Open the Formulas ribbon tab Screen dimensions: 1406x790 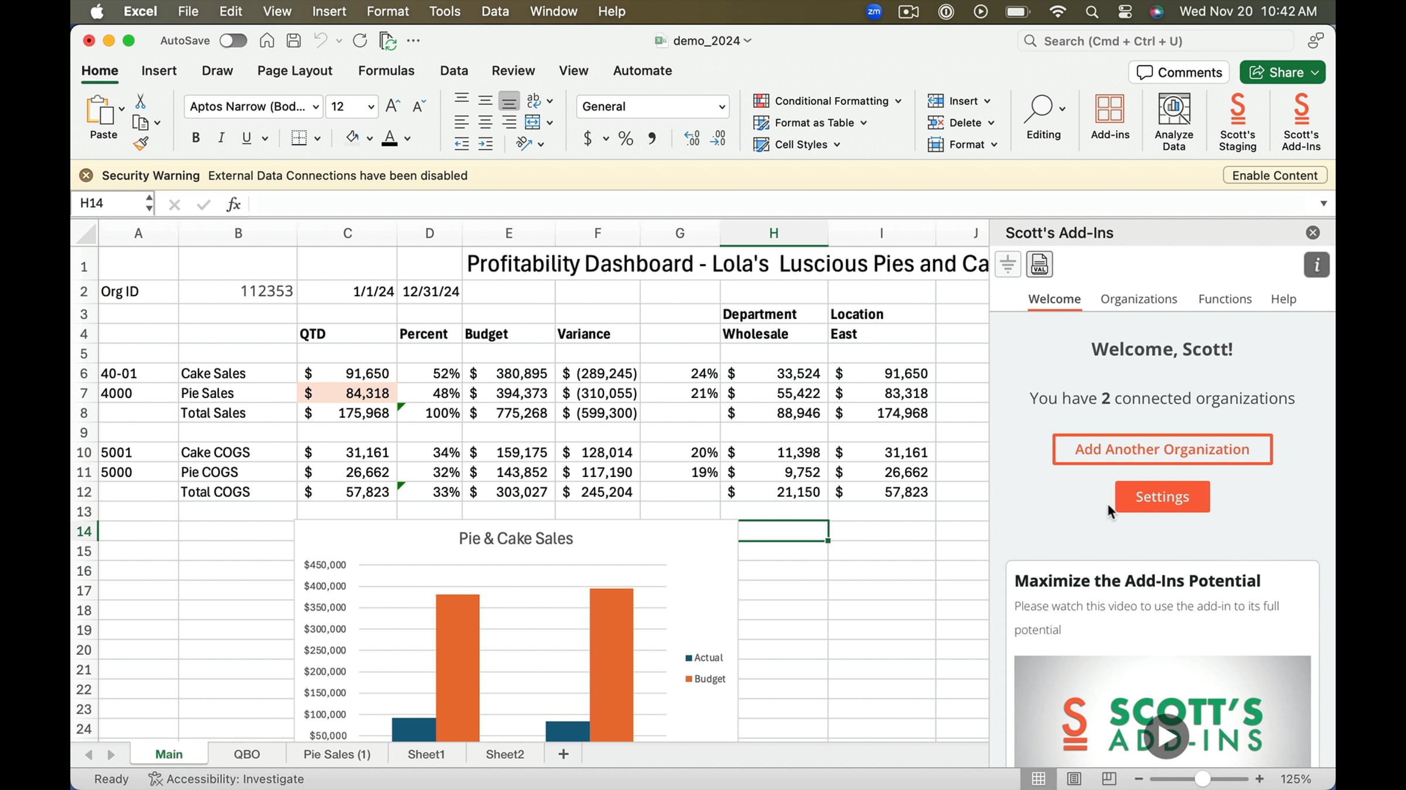tap(386, 71)
